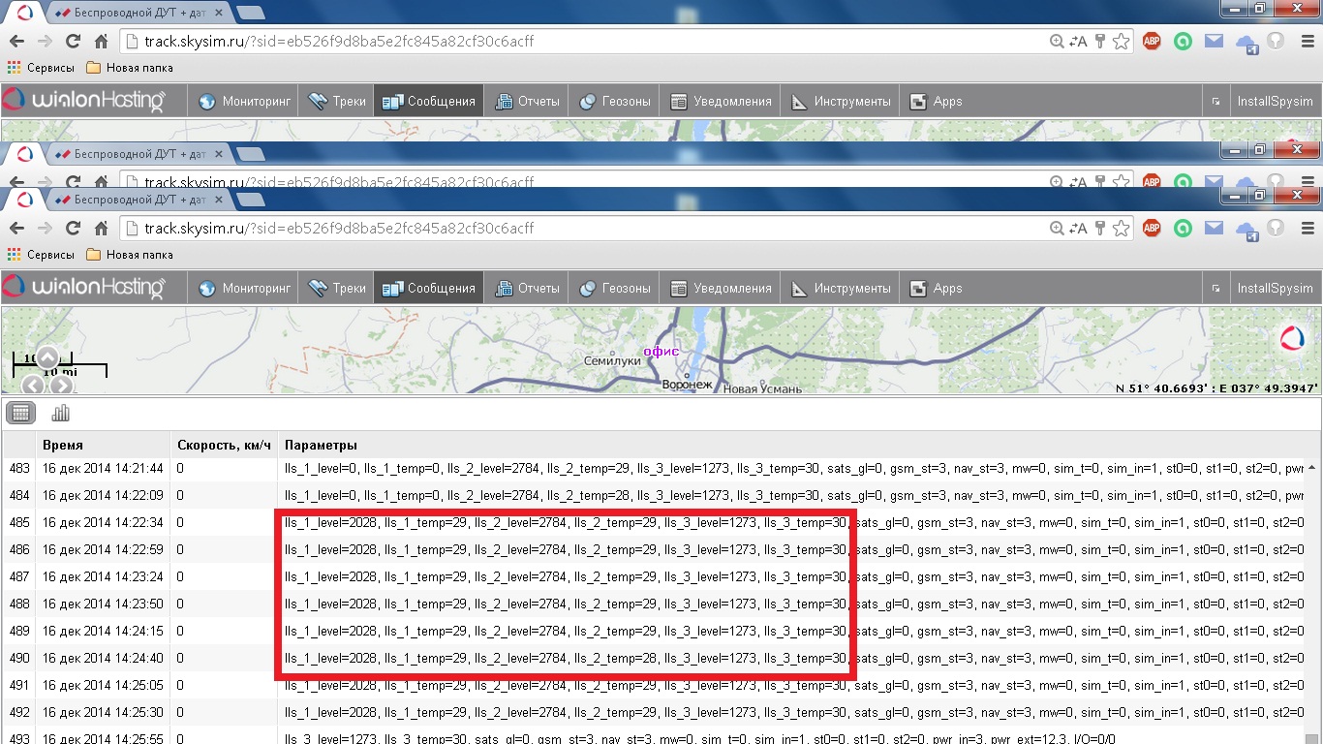Viewport: 1323px width, 744px height.
Task: Click the Wialon logo on the map
Action: click(1292, 337)
